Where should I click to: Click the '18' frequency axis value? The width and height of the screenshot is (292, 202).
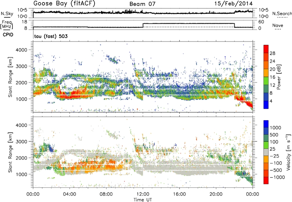pos(24,22)
